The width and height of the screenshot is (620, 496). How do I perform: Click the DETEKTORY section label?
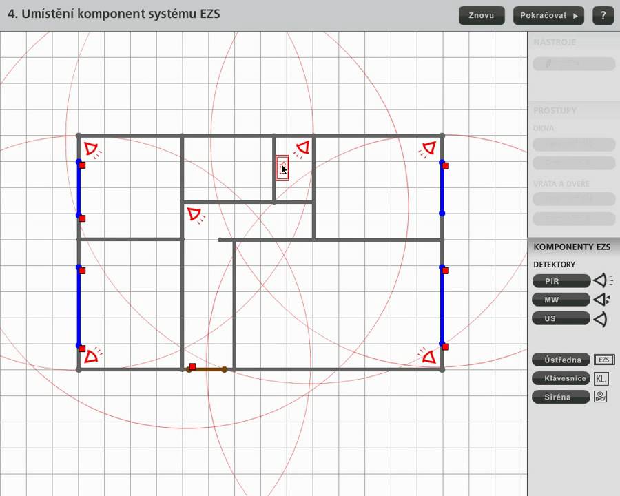click(x=554, y=265)
